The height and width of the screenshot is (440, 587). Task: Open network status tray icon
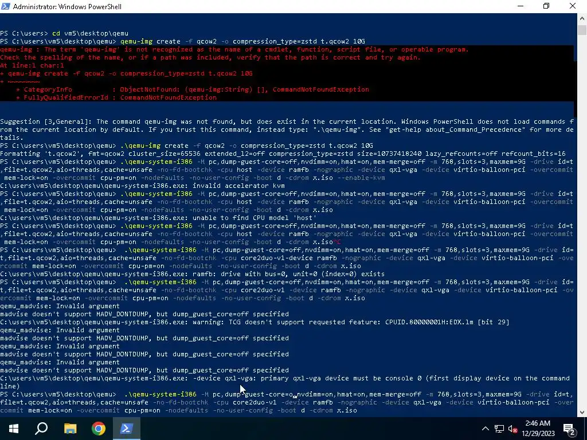coord(499,429)
